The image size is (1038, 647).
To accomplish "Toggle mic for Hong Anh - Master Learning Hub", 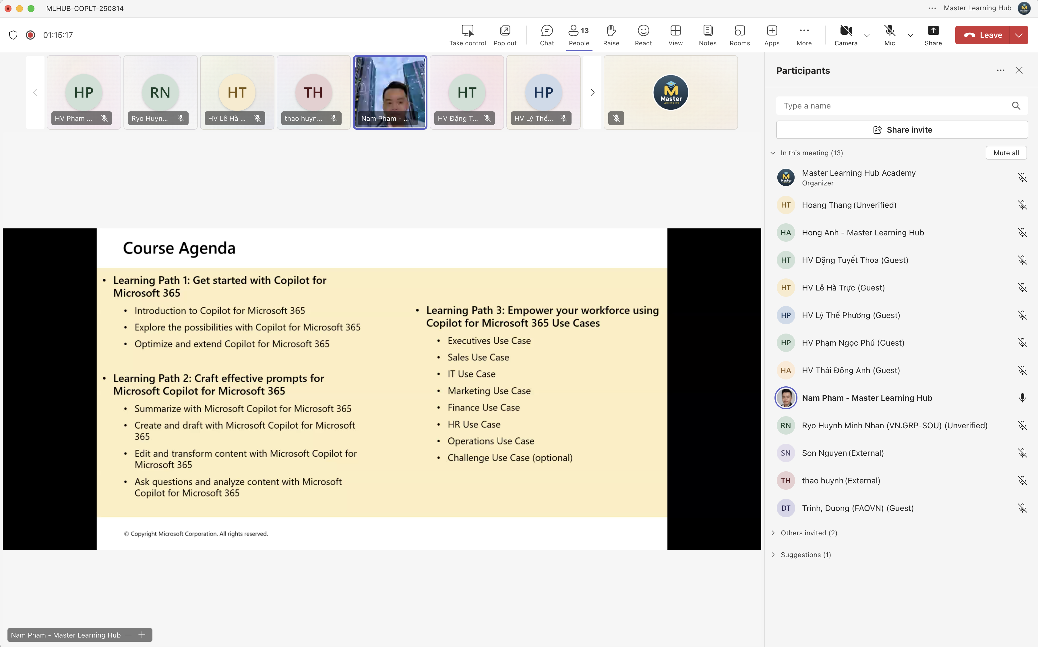I will tap(1022, 233).
